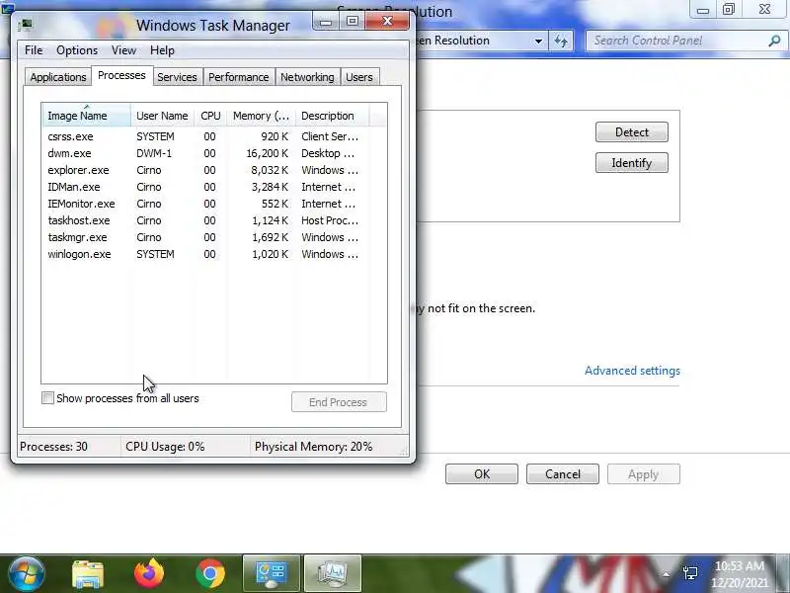Viewport: 790px width, 593px height.
Task: Click CPU Usage: 0% in status bar
Action: (x=165, y=447)
